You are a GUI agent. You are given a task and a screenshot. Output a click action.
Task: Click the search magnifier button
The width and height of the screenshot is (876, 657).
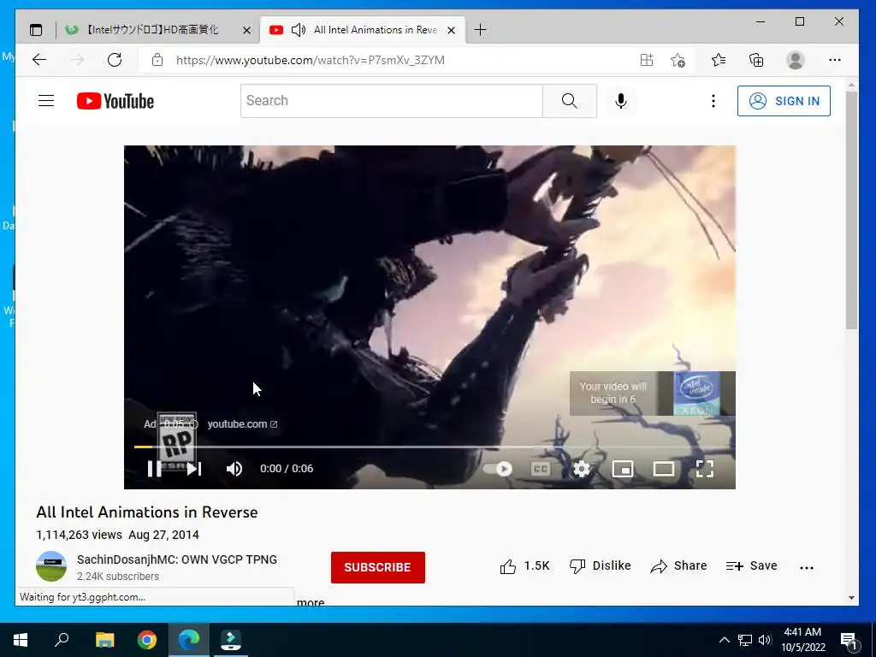coord(569,101)
